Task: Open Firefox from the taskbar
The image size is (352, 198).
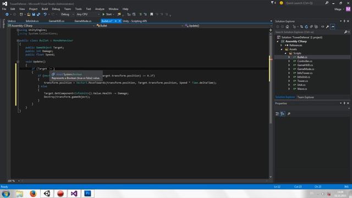Action: [33, 194]
